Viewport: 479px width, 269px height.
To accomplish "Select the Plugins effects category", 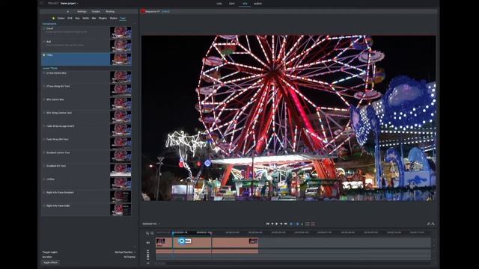I will pyautogui.click(x=103, y=18).
